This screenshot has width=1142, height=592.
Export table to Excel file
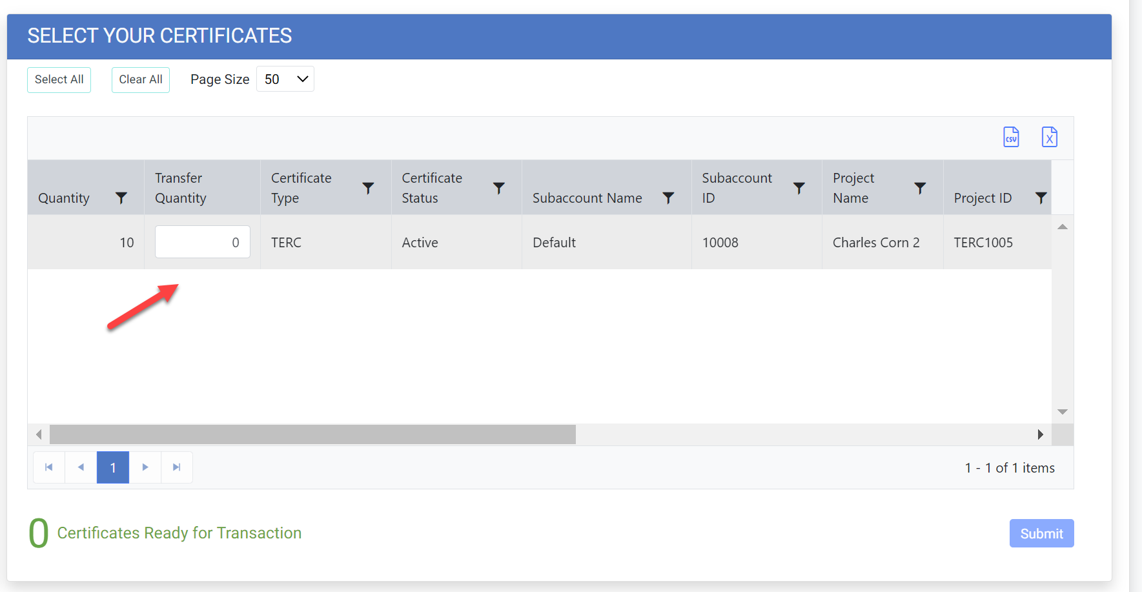click(1049, 137)
